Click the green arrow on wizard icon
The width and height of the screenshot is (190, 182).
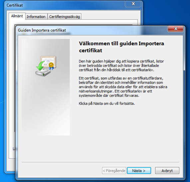40,66
